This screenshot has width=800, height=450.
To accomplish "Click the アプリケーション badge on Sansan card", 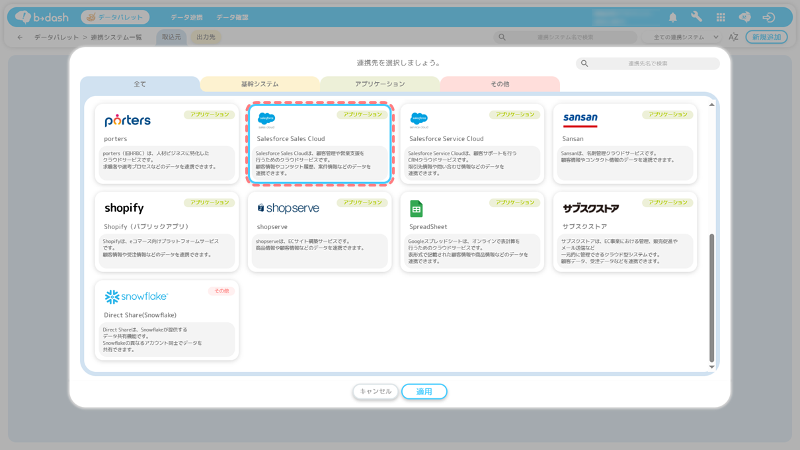I will click(668, 114).
